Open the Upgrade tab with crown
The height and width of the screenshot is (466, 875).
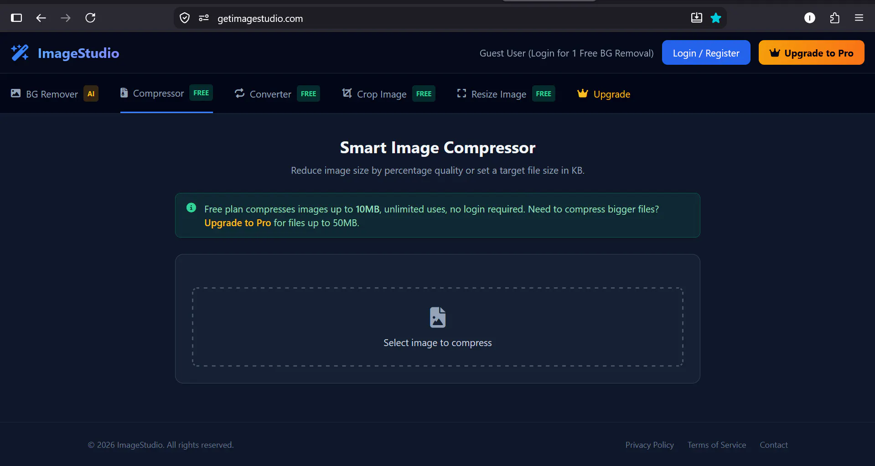point(604,94)
